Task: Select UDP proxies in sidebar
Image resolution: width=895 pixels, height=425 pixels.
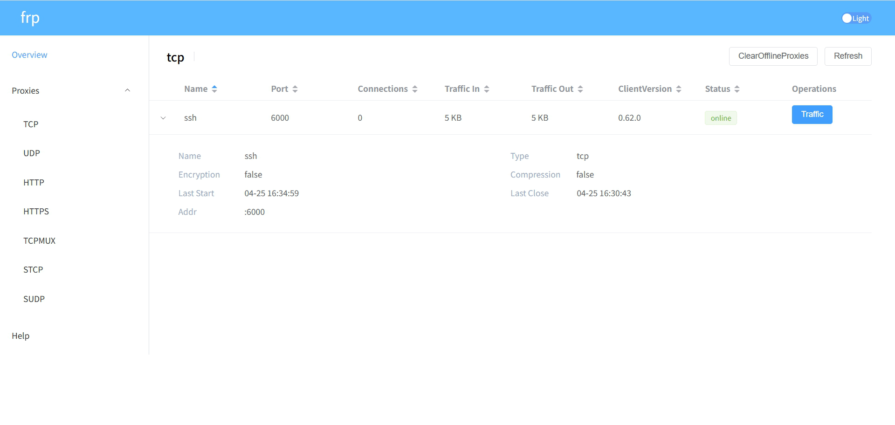Action: [x=32, y=153]
